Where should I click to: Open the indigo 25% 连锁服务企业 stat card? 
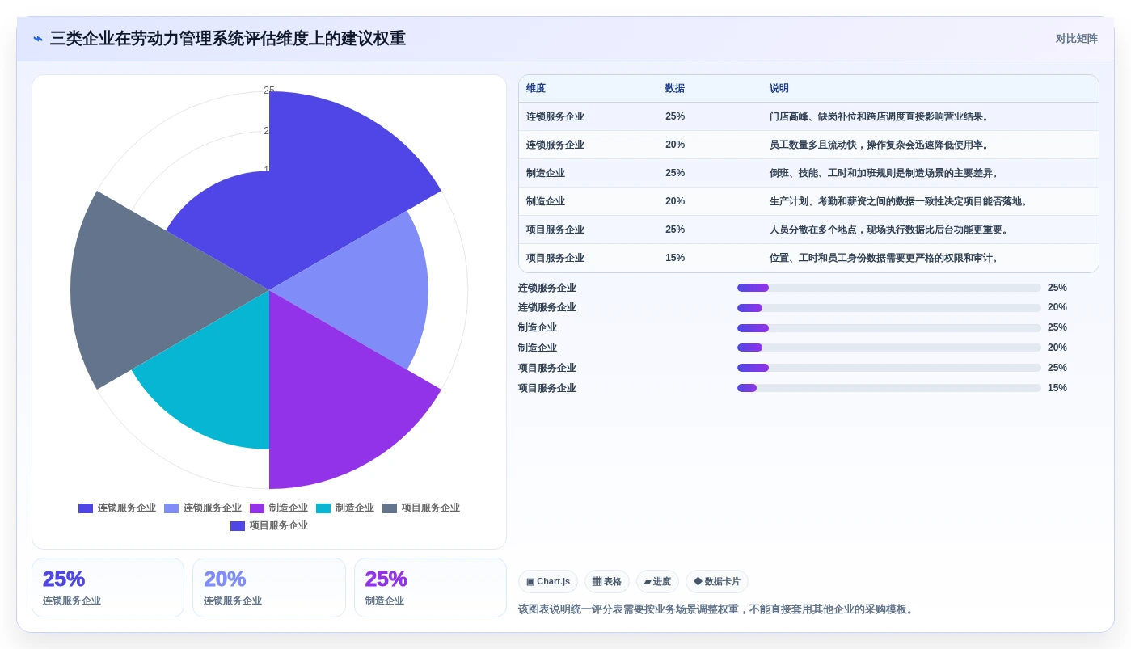108,588
